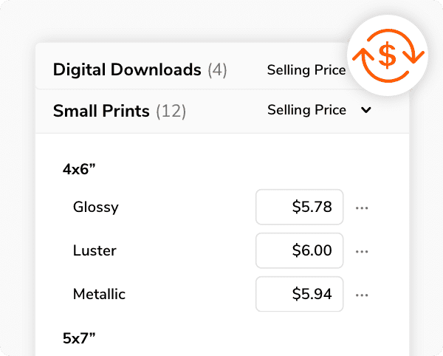Select the 4x6" size heading
The width and height of the screenshot is (443, 356).
tap(79, 170)
